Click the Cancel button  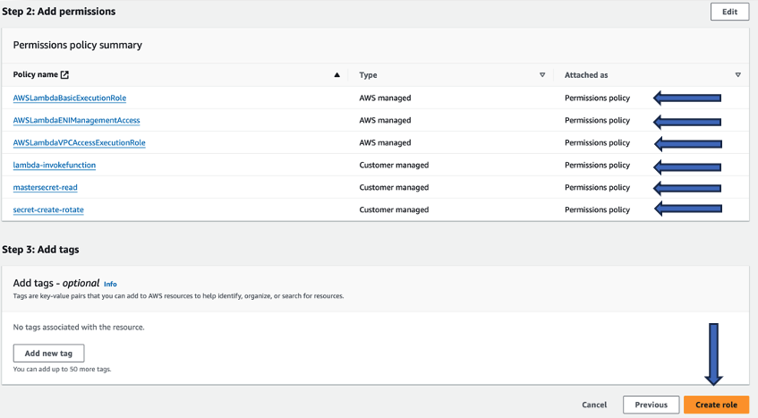(594, 405)
